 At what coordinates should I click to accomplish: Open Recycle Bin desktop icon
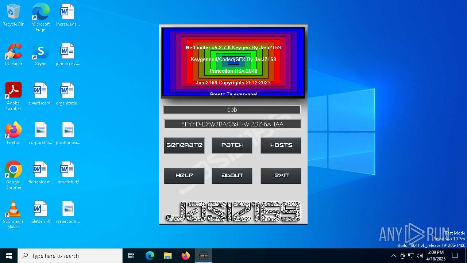point(13,15)
